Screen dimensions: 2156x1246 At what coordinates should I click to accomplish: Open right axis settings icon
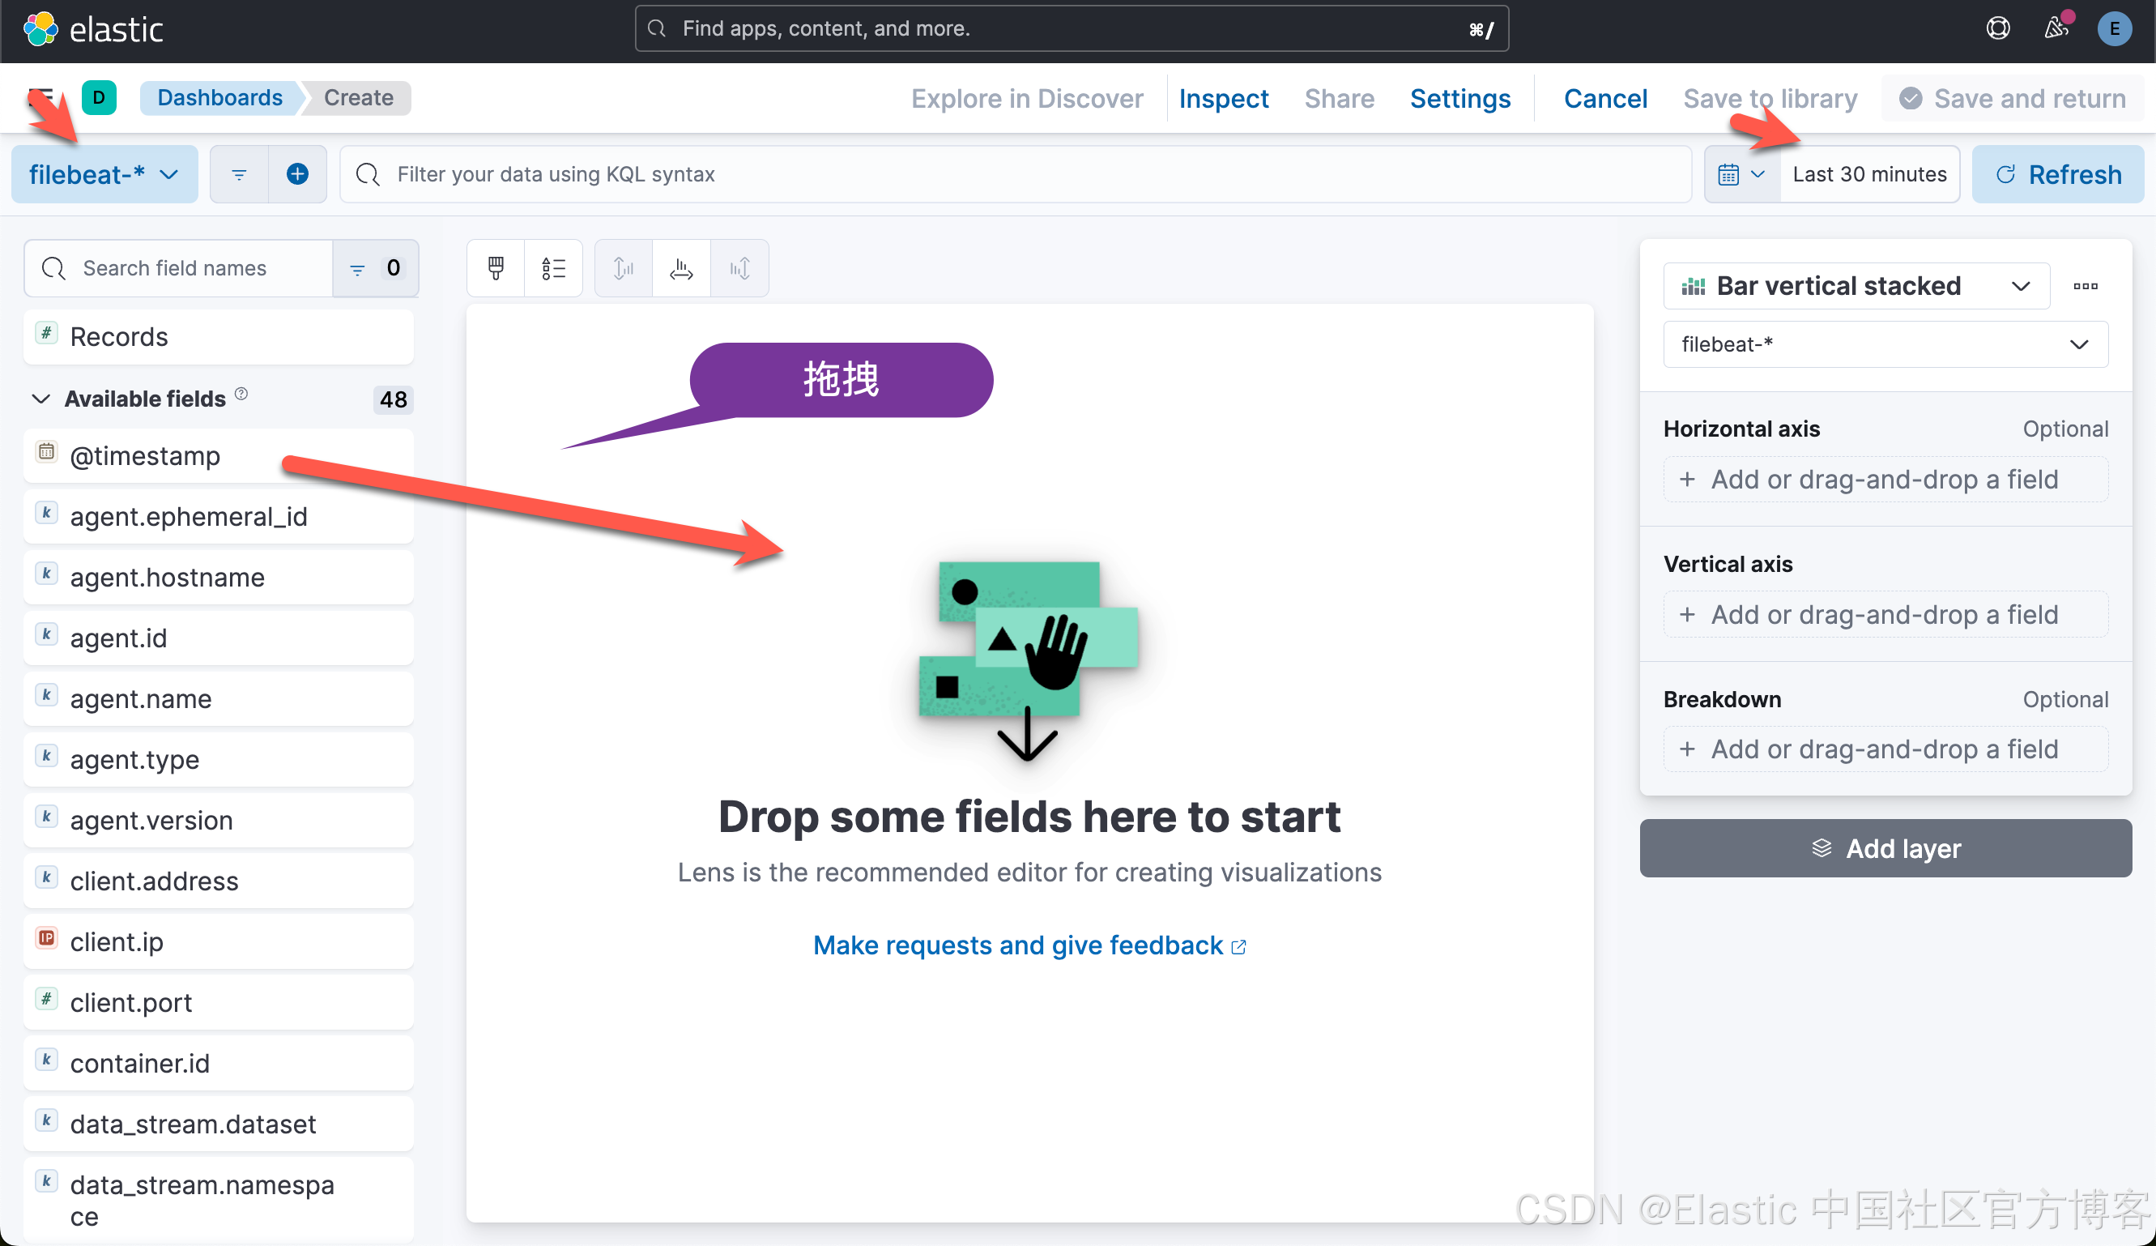739,268
